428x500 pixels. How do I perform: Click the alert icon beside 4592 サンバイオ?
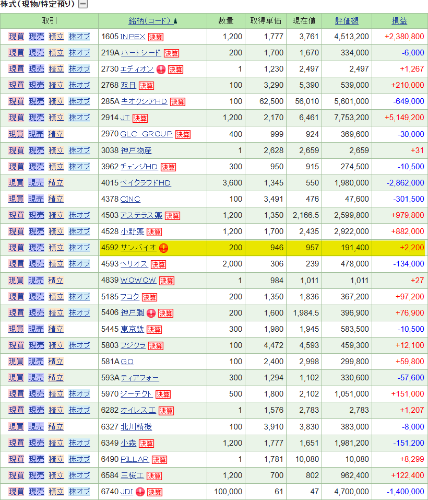tap(164, 248)
